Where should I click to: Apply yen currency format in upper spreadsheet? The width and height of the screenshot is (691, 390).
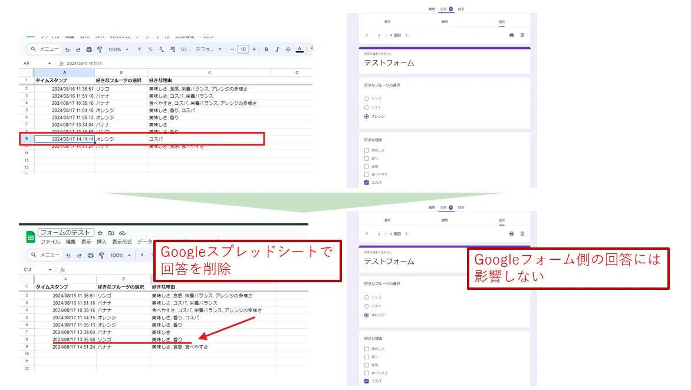pyautogui.click(x=139, y=49)
